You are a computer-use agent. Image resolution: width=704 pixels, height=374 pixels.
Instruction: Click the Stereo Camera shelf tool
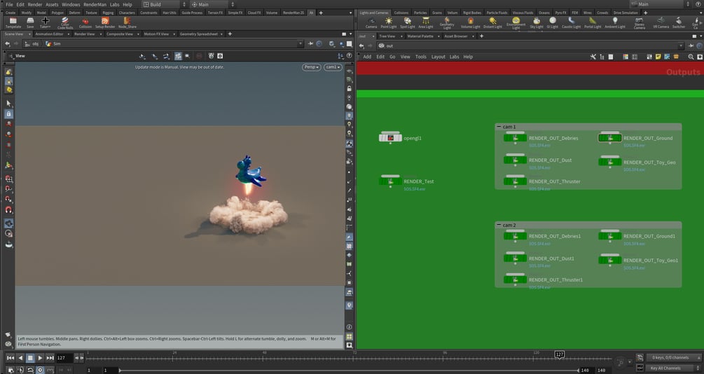[x=640, y=23]
